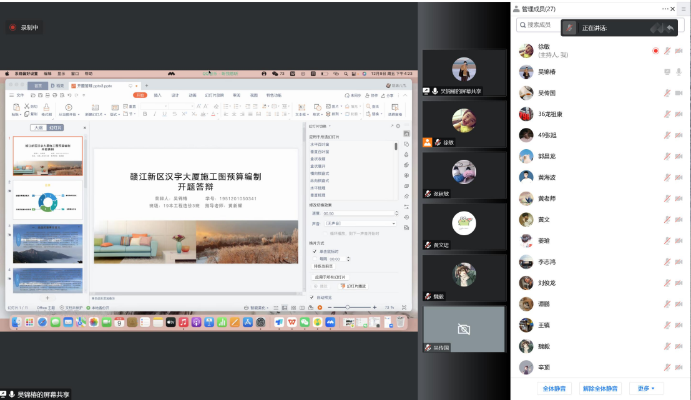Open the 声音 sound dropdown
The image size is (691, 400).
(x=360, y=223)
